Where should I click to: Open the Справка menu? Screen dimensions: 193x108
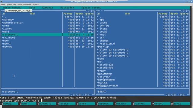35,4
